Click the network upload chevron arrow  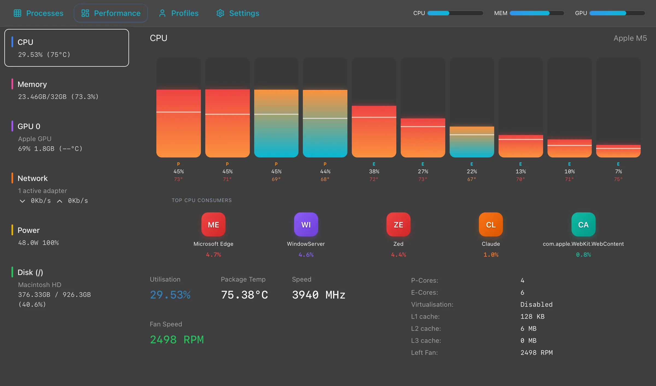coord(60,201)
